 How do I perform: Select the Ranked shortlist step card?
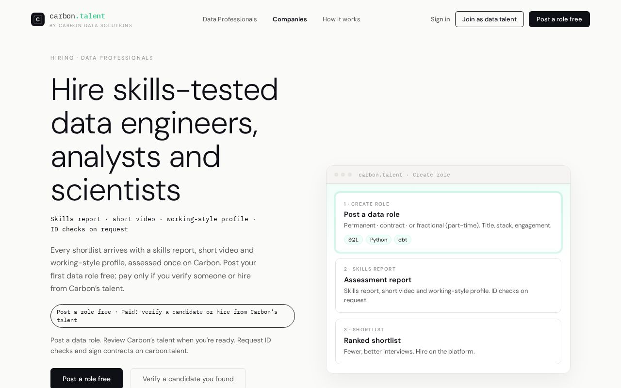coord(448,341)
